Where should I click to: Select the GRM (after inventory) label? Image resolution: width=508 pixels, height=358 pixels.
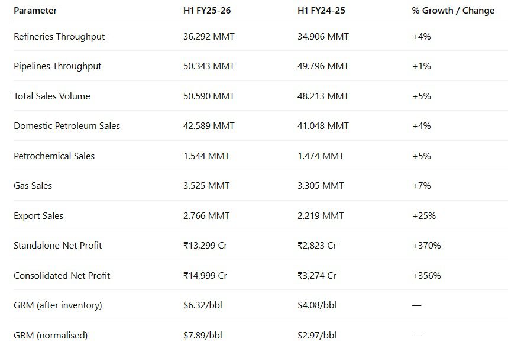click(x=58, y=305)
